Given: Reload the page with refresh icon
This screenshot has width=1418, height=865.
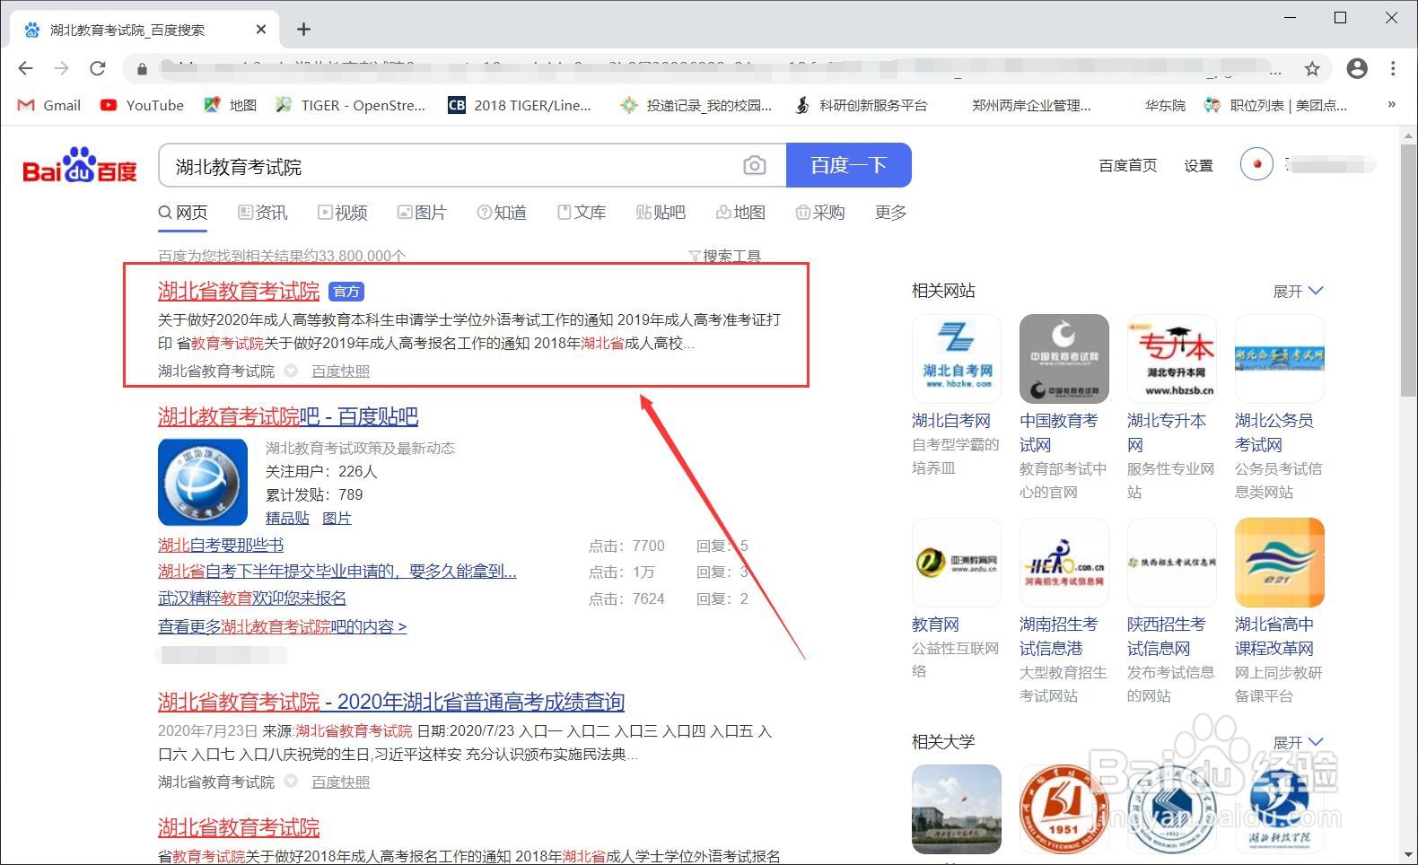Looking at the screenshot, I should (x=98, y=68).
